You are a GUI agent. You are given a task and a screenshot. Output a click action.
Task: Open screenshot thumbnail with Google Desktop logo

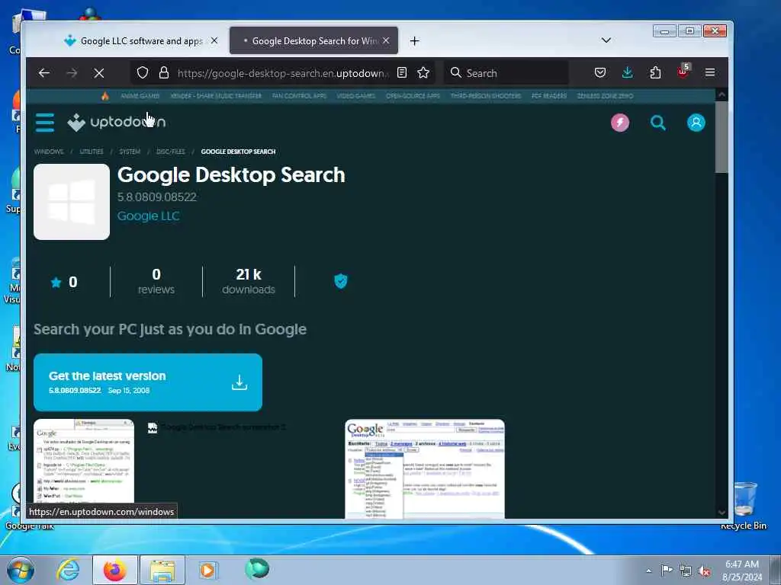click(425, 468)
